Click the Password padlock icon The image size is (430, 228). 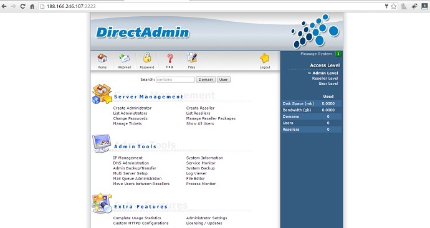coord(147,58)
